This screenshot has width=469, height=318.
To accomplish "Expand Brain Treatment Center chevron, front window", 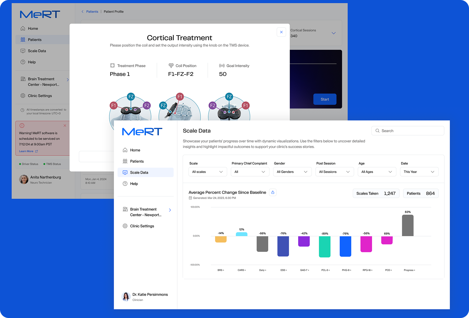I will 170,210.
